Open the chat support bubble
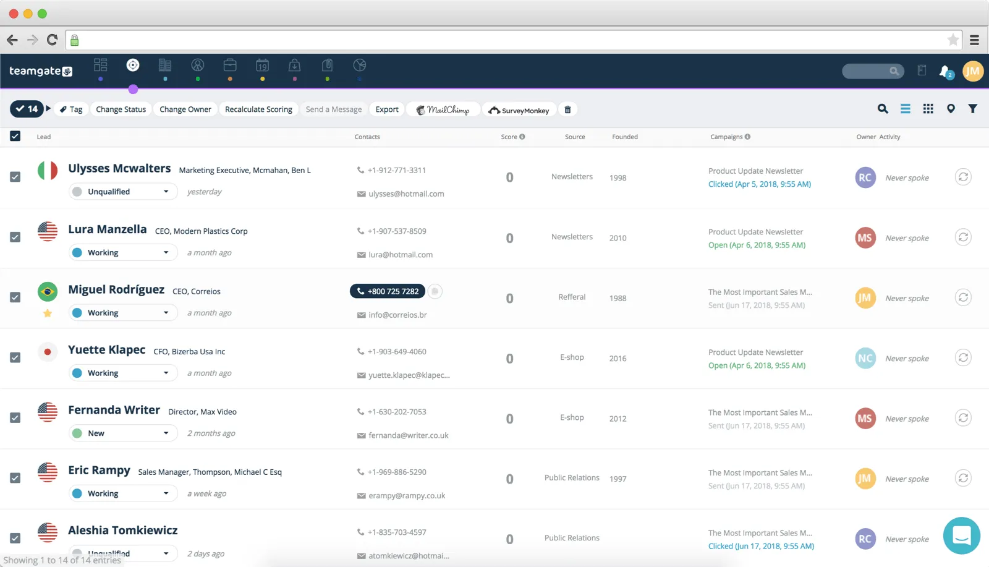This screenshot has width=989, height=567. 962,535
